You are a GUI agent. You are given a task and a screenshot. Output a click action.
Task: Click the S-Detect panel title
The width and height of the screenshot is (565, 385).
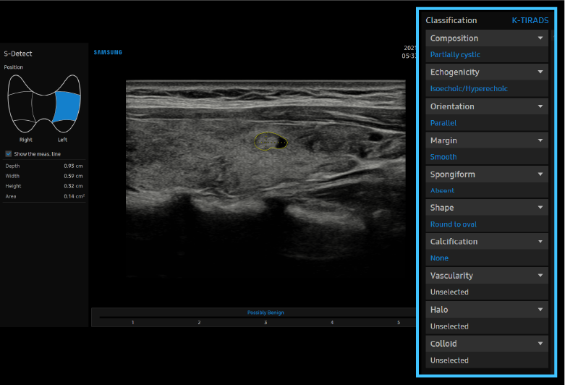18,54
